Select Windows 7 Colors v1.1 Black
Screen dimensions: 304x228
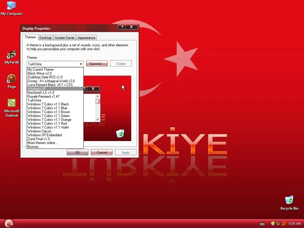pos(55,104)
